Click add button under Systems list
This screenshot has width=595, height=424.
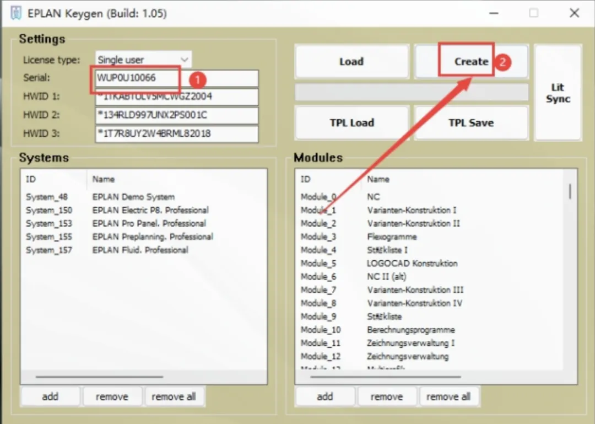[x=51, y=396]
